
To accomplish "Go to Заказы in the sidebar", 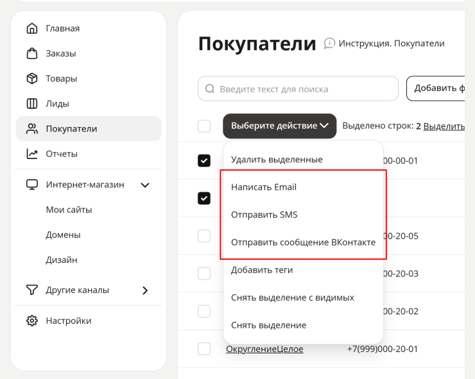I will 88,53.
